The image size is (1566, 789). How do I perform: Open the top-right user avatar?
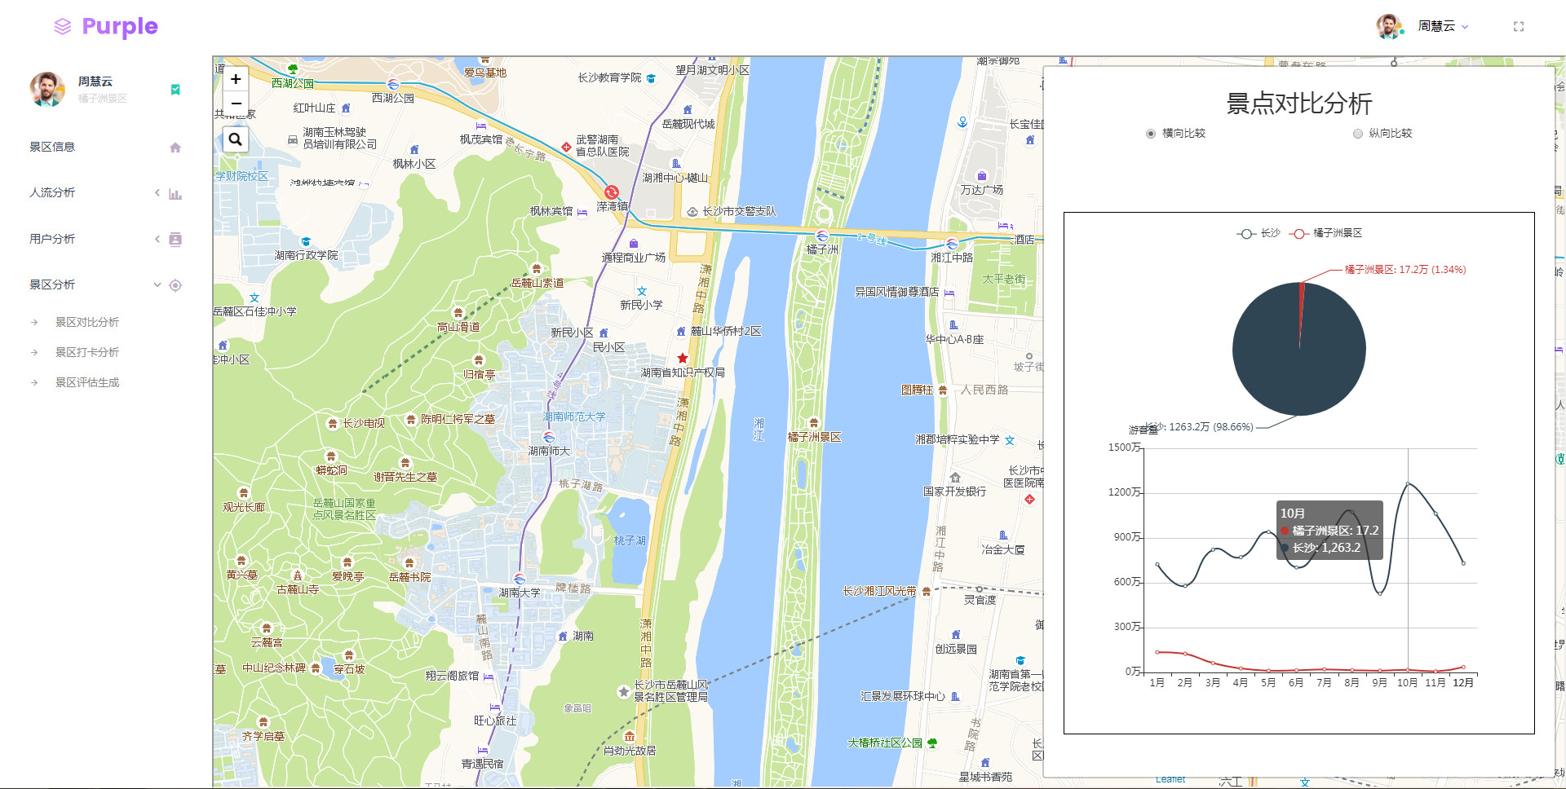pos(1390,26)
